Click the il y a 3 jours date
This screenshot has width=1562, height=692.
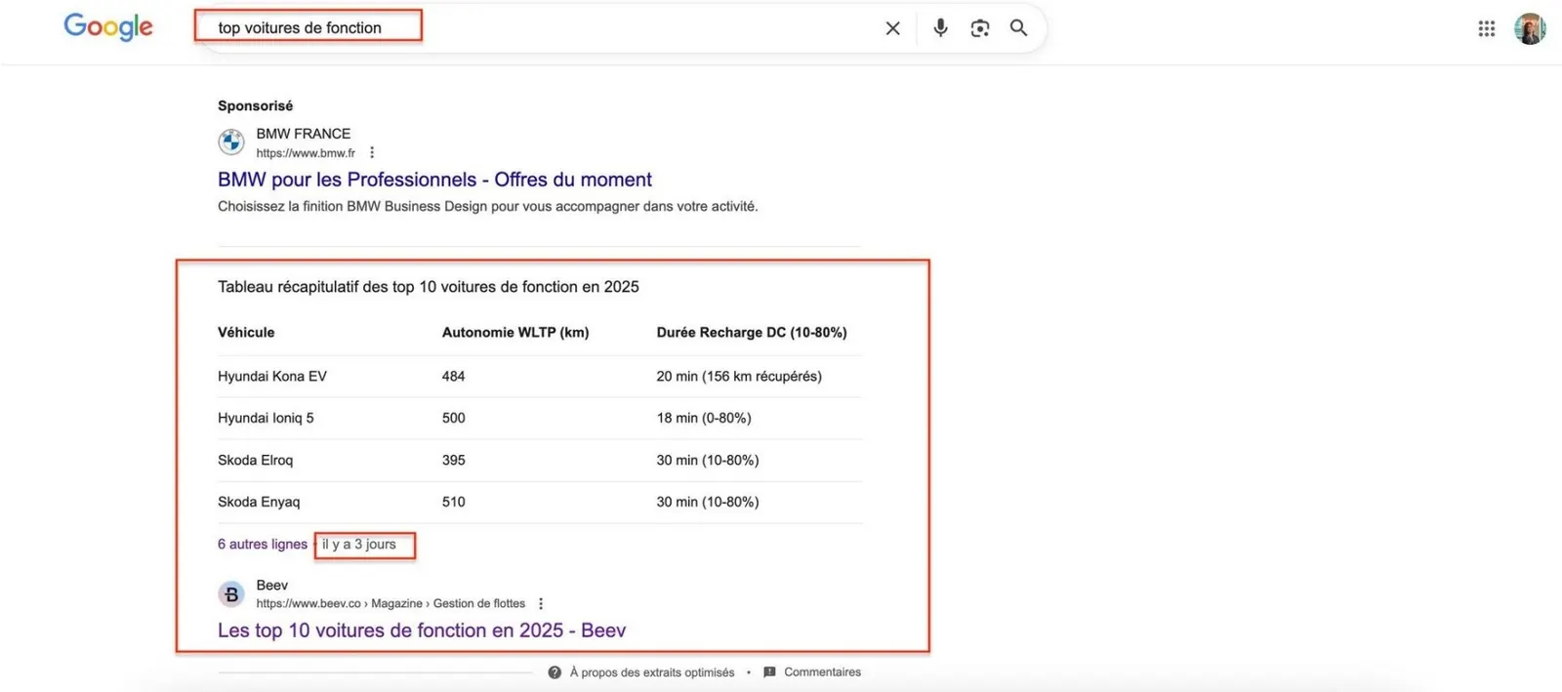(x=359, y=545)
